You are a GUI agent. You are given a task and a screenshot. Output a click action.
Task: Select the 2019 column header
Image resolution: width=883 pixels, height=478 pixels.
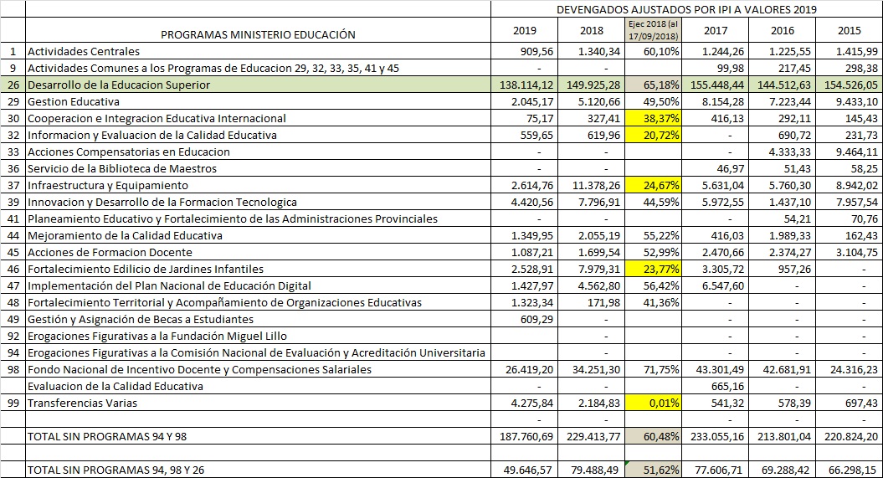click(x=524, y=31)
